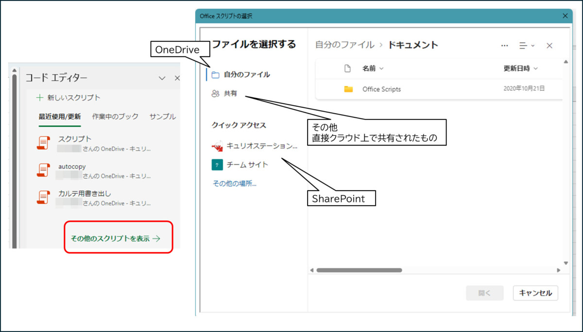This screenshot has width=583, height=332.
Task: Click the file type column header icon
Action: (347, 68)
